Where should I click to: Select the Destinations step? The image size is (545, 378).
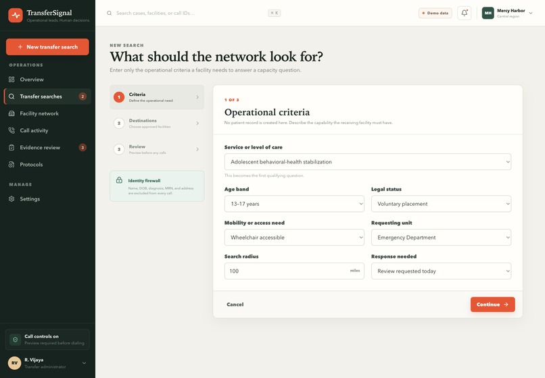pos(157,124)
